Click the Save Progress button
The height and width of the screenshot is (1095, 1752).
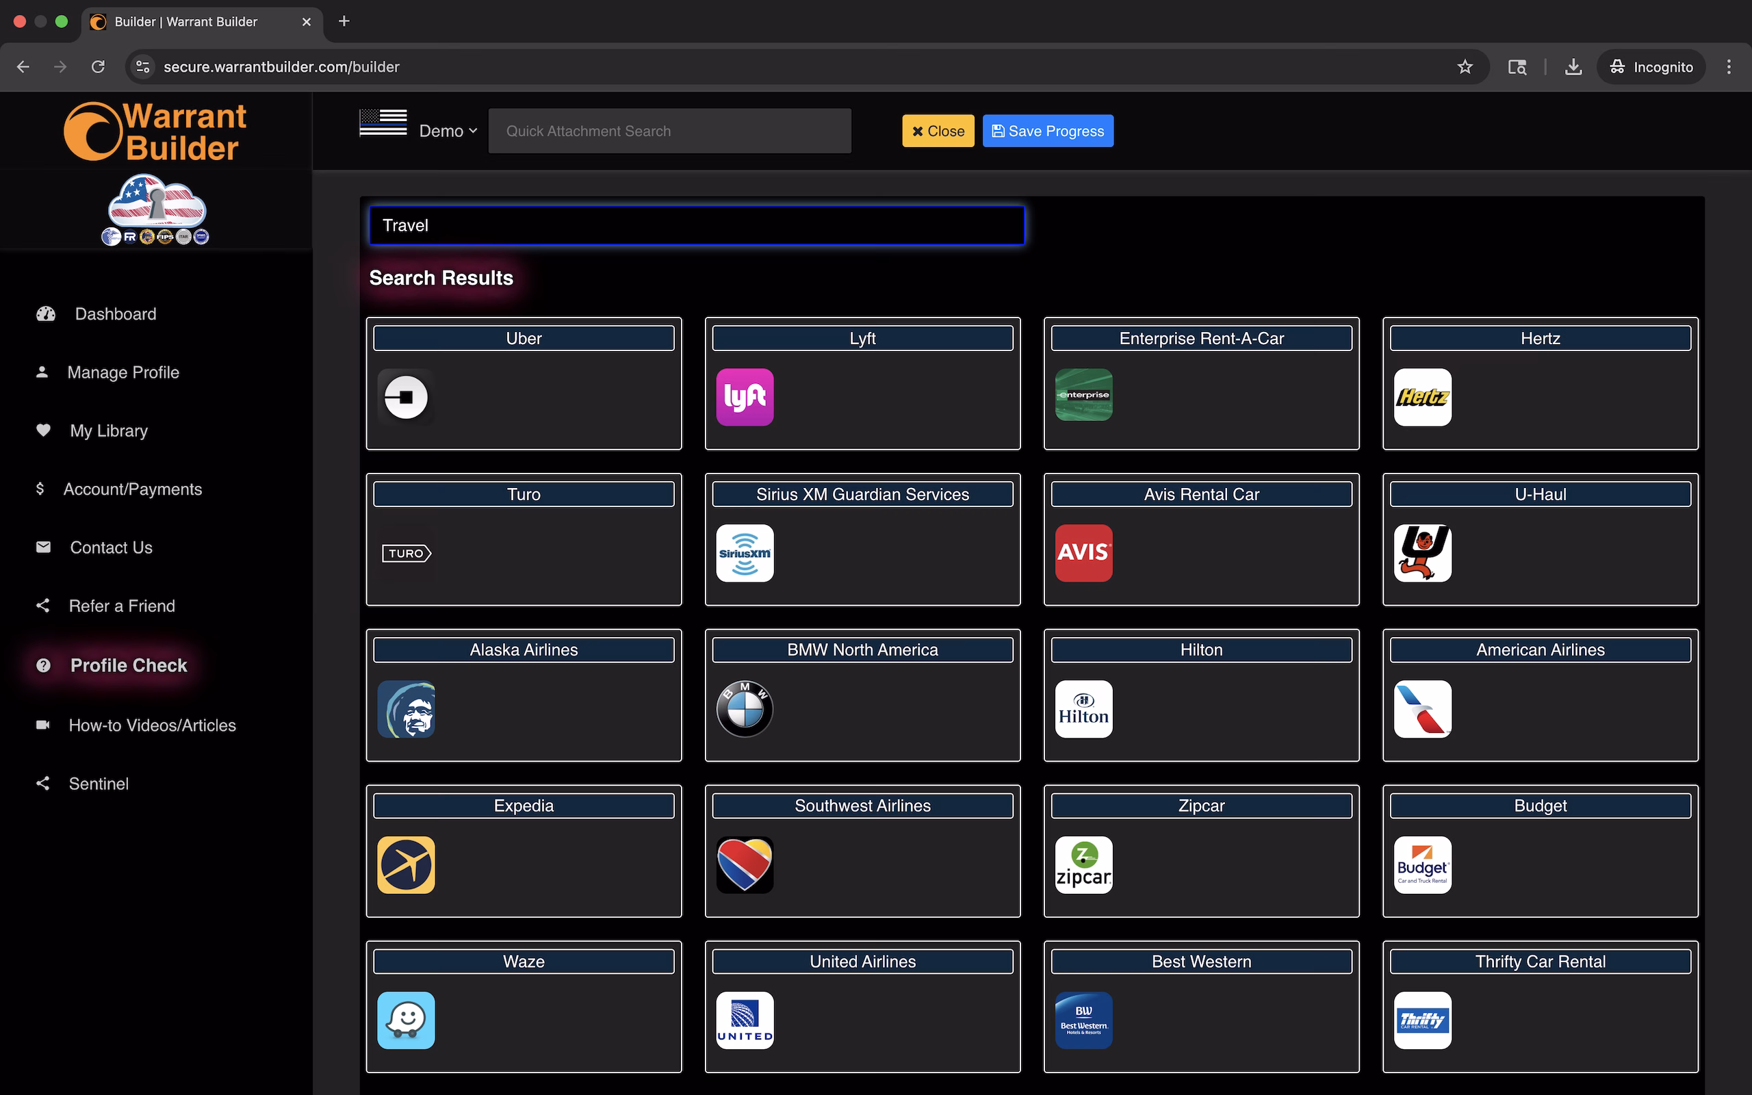(x=1047, y=131)
